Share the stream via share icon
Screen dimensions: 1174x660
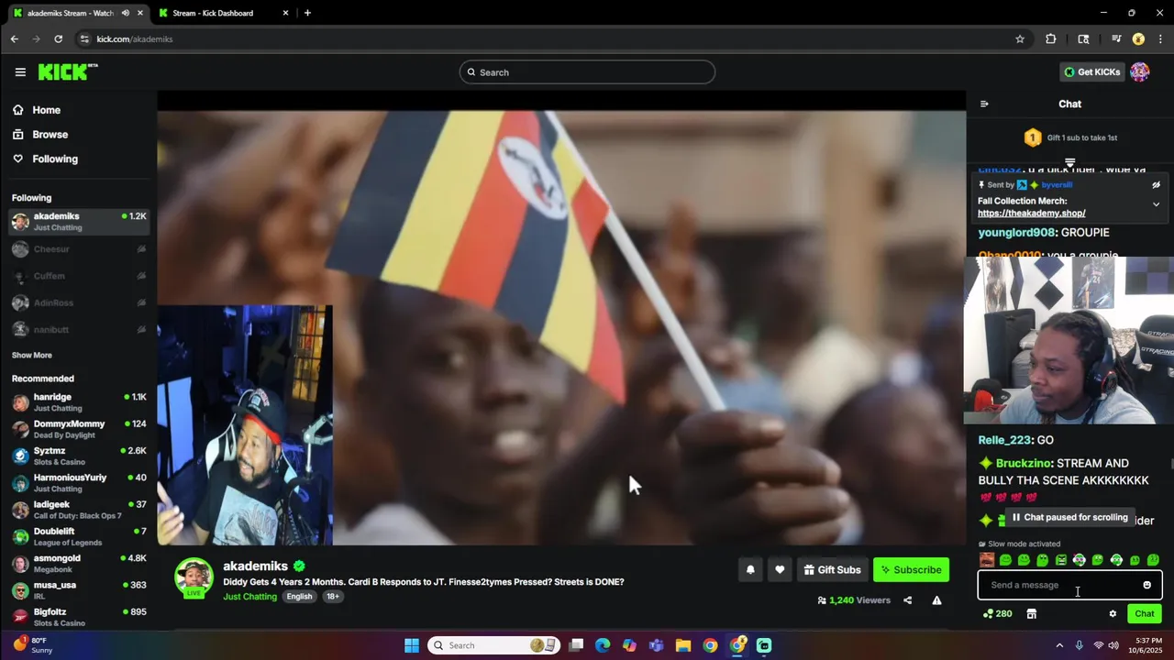click(907, 600)
